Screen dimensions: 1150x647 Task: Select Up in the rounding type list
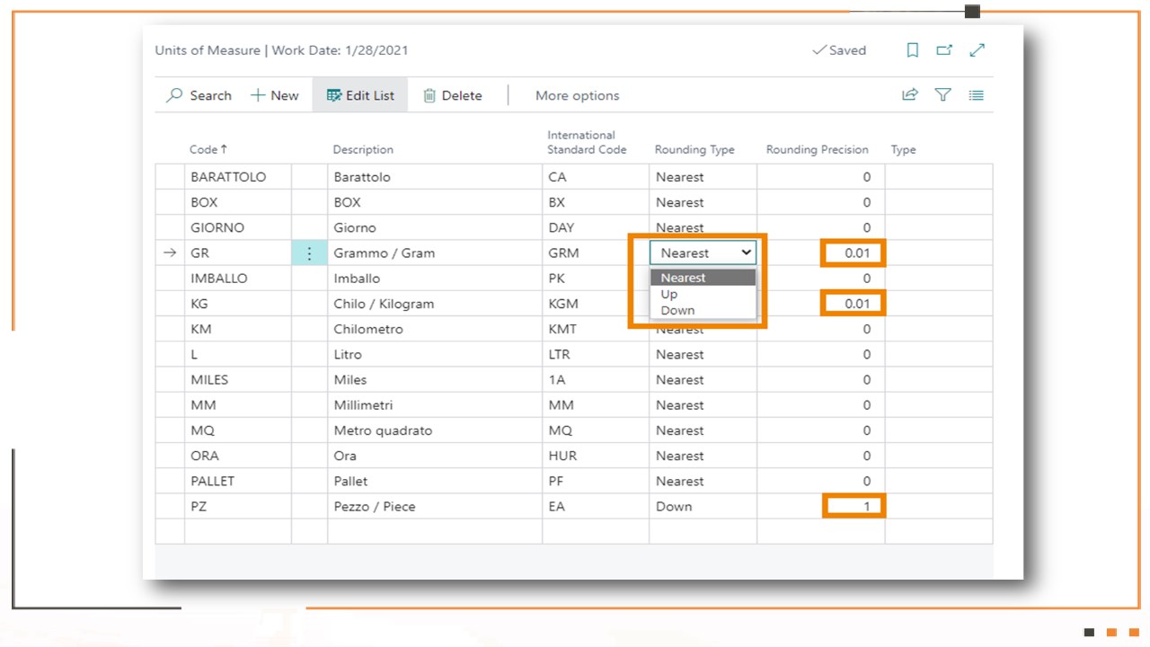point(669,294)
